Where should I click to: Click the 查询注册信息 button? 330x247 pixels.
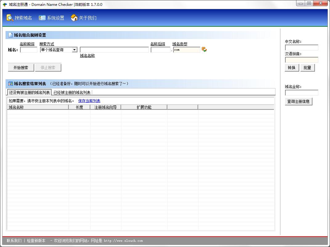[x=298, y=101]
